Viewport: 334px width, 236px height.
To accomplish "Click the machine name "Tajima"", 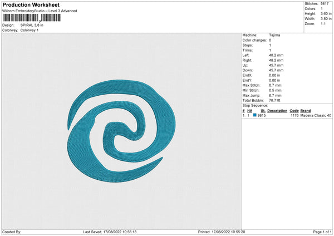I will coord(274,35).
